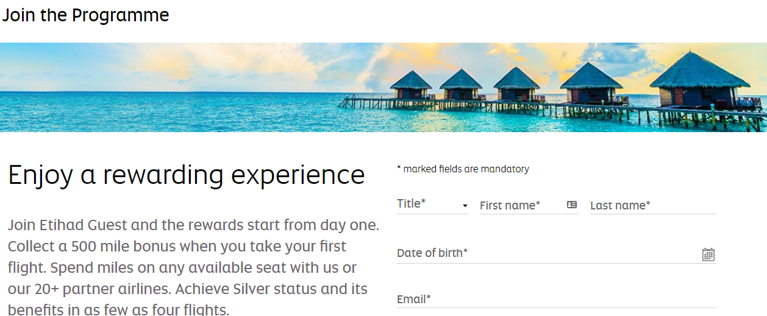Focus the First name input field

click(529, 205)
